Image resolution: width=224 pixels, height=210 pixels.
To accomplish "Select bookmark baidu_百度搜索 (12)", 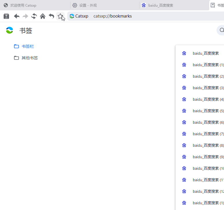I will point(200,191).
